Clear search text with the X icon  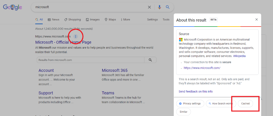149,7
